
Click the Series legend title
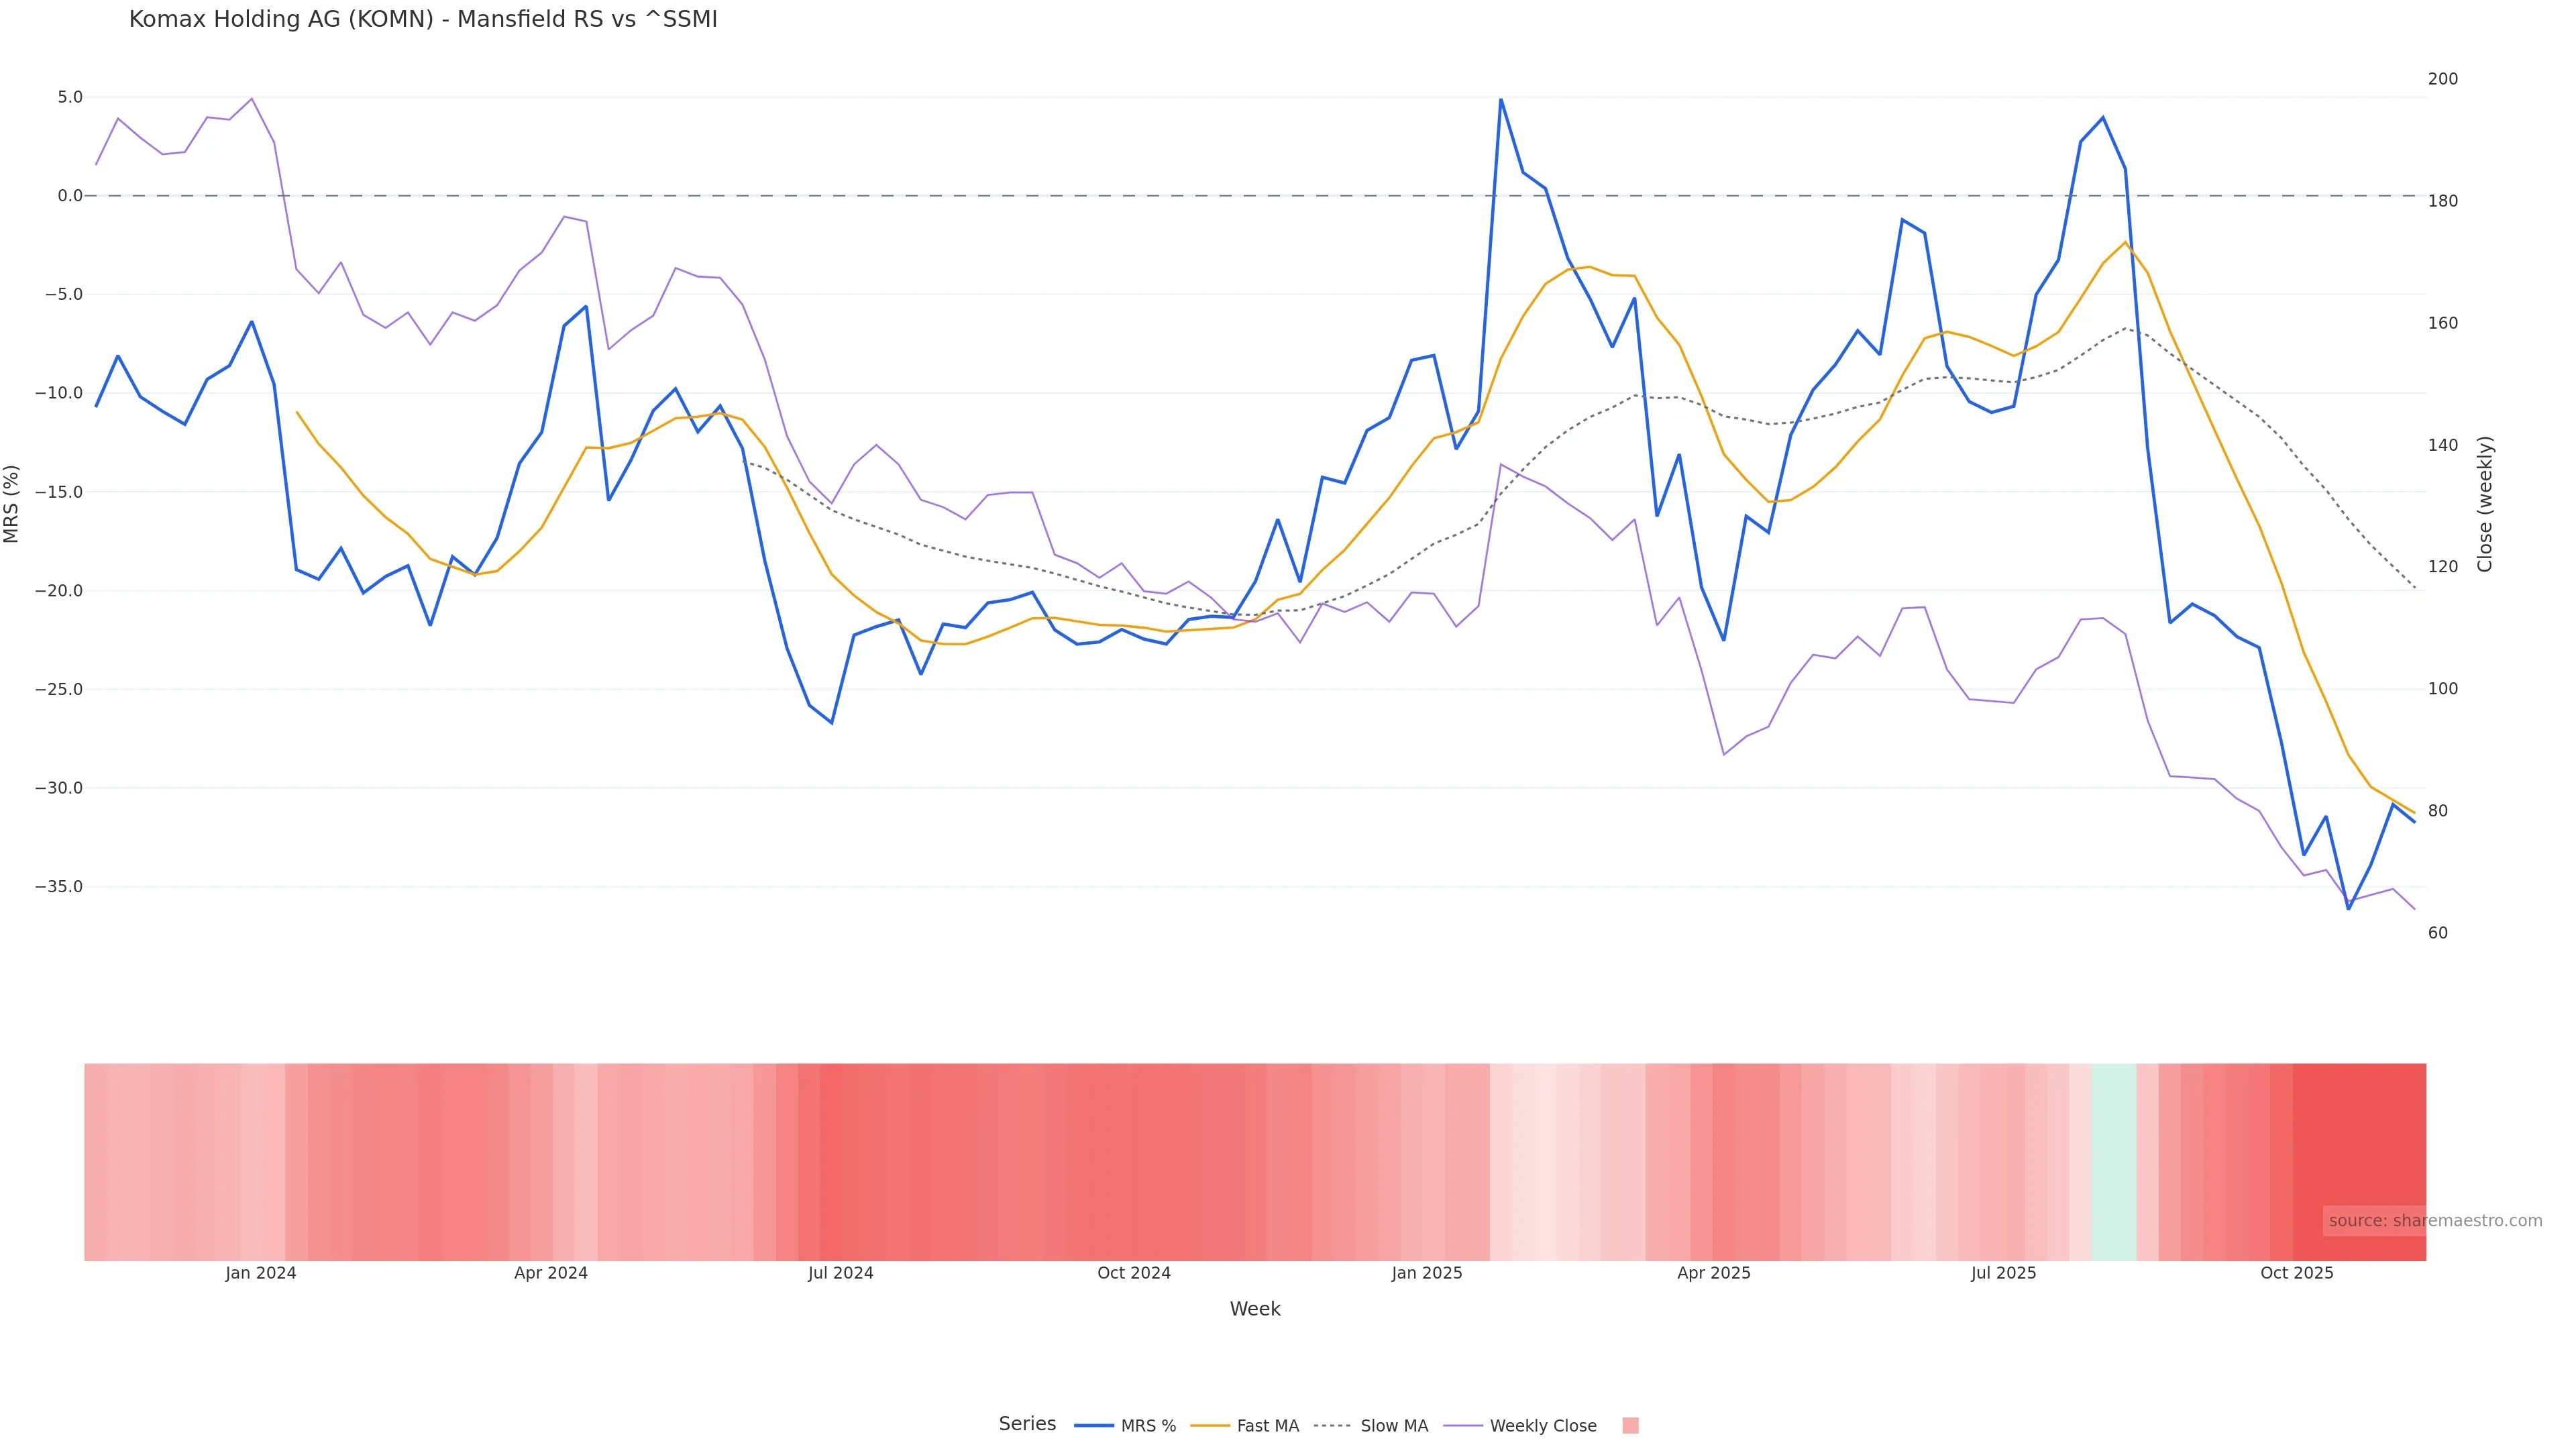(1027, 1424)
